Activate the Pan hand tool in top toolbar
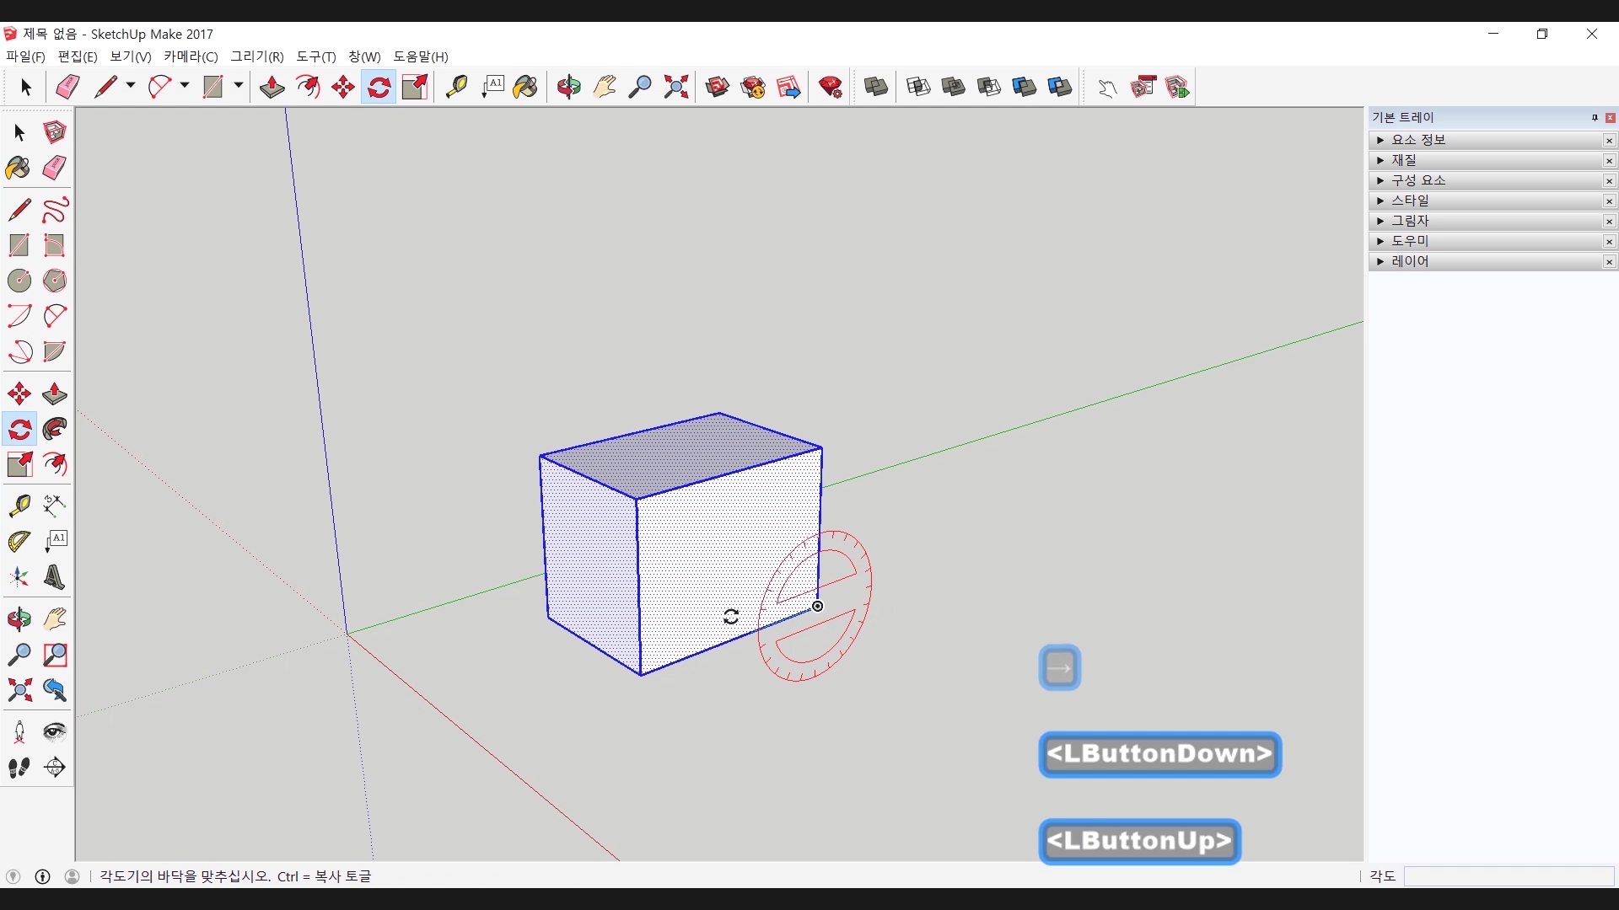Image resolution: width=1619 pixels, height=910 pixels. point(605,87)
